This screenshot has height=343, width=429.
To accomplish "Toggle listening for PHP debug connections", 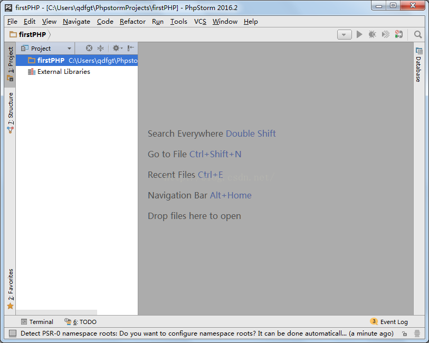I will tap(398, 34).
